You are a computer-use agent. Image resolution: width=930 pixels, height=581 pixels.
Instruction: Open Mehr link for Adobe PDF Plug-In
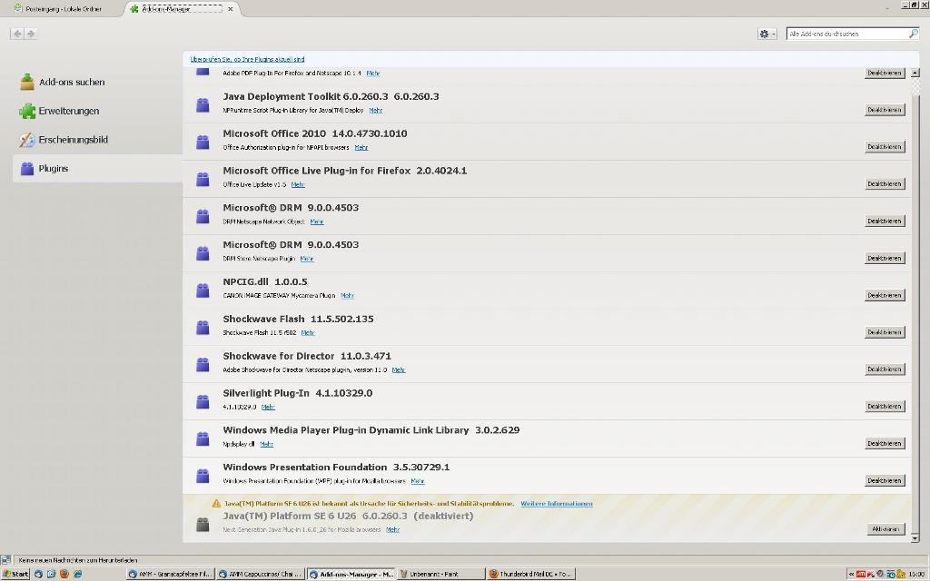click(x=372, y=74)
